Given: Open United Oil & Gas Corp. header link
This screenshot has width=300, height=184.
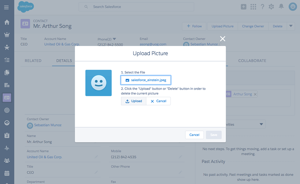Looking at the screenshot, I should point(62,44).
